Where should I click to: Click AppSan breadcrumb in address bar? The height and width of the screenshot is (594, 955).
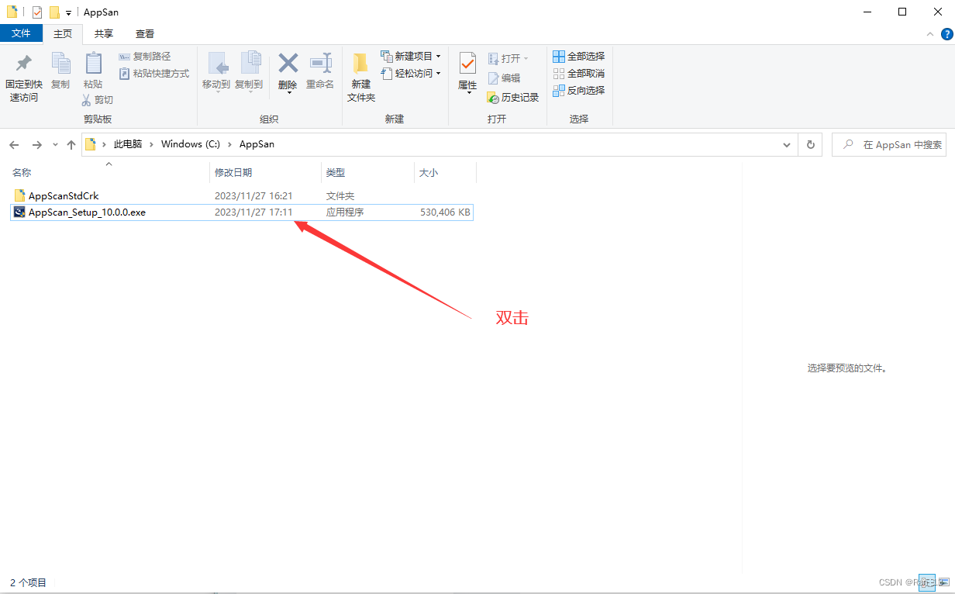pyautogui.click(x=257, y=144)
